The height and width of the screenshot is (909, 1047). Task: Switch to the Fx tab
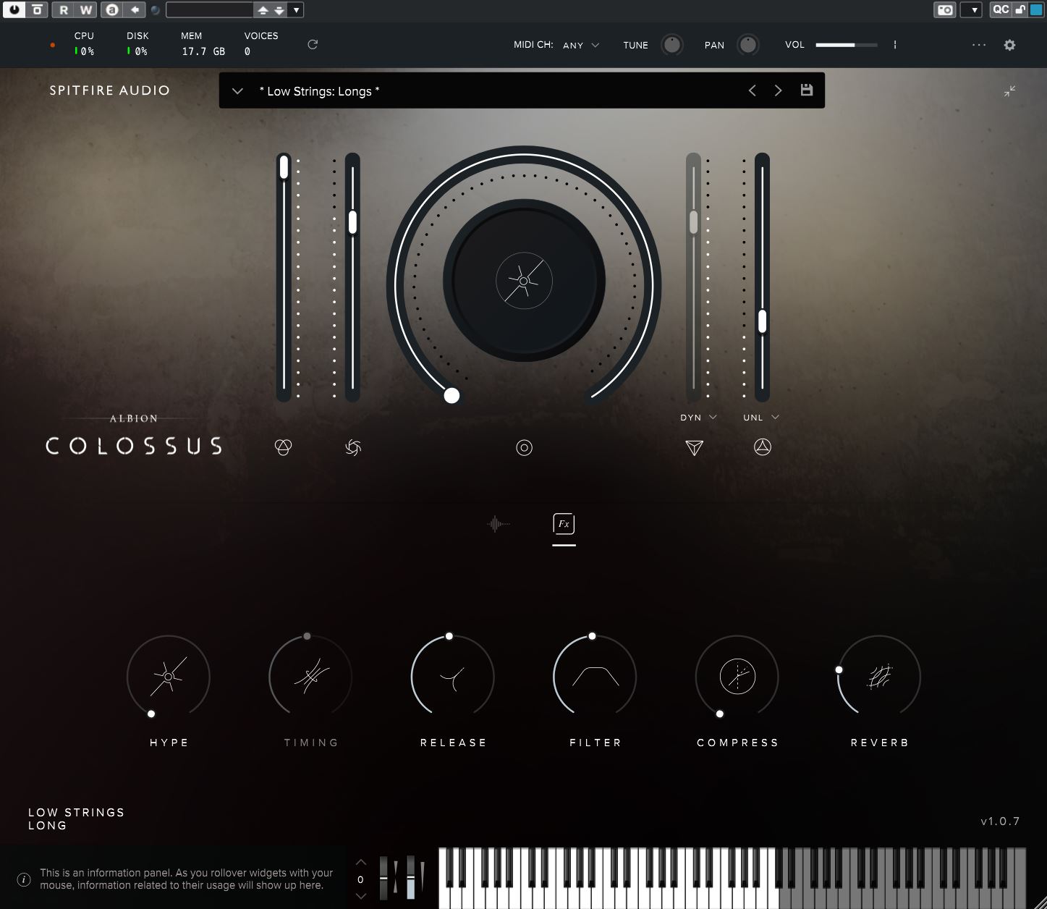[x=564, y=524]
